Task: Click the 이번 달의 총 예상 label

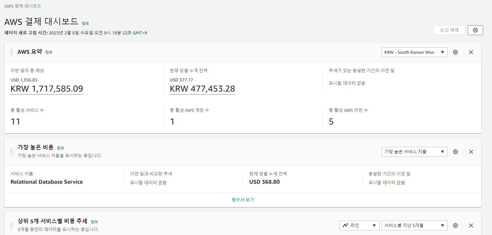Action: click(27, 71)
